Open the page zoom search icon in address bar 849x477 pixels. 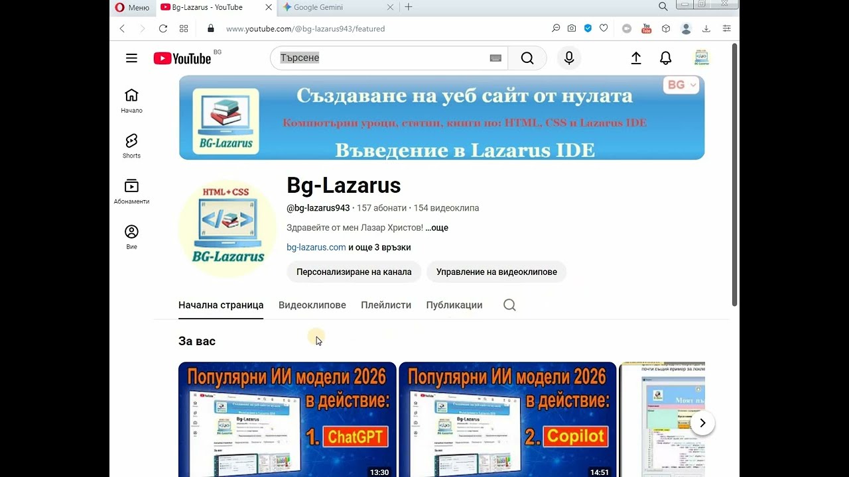click(556, 28)
